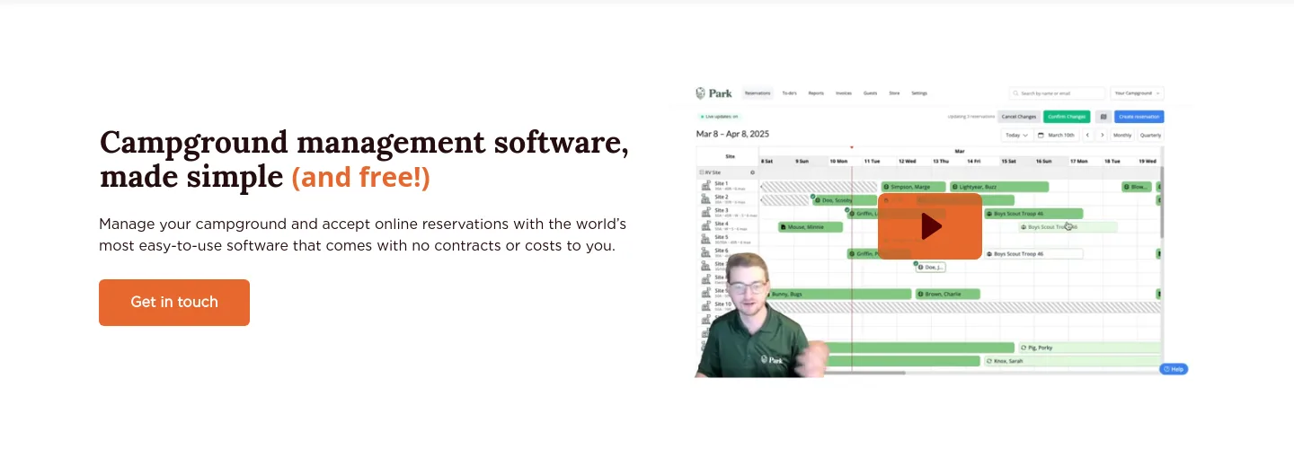
Task: Switch to the Reports tab in the preview
Action: [816, 93]
